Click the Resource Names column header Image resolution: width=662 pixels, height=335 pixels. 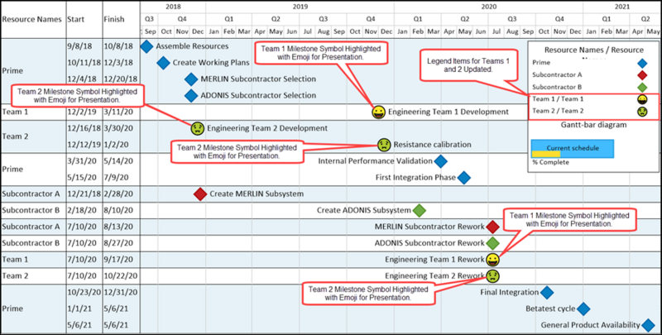click(32, 19)
